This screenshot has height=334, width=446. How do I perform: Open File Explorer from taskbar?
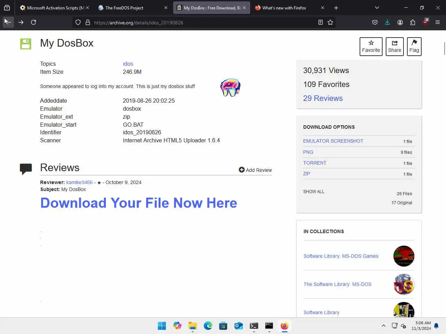coord(193,326)
